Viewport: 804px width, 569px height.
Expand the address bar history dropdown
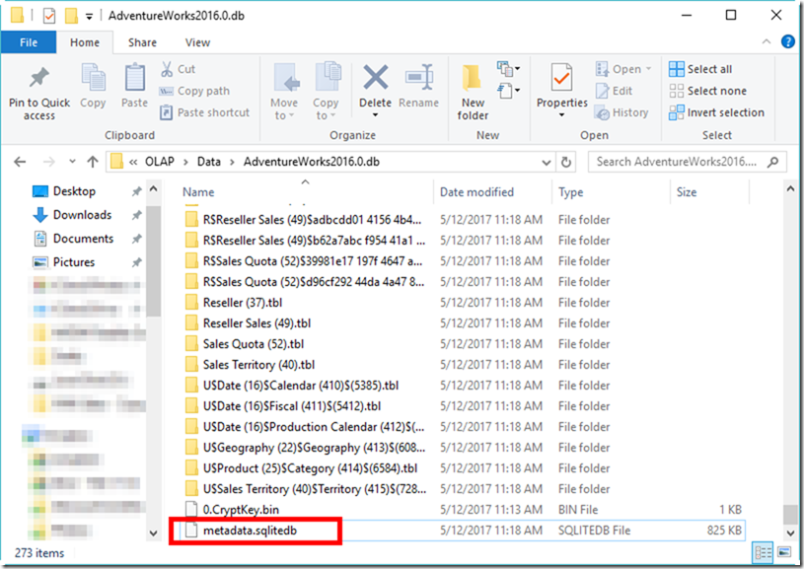[547, 163]
